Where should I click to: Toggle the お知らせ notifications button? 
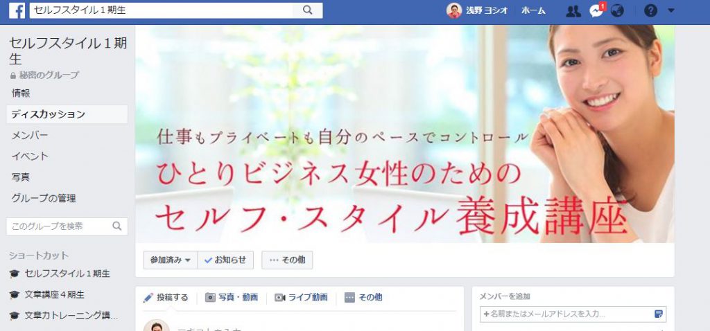click(225, 260)
